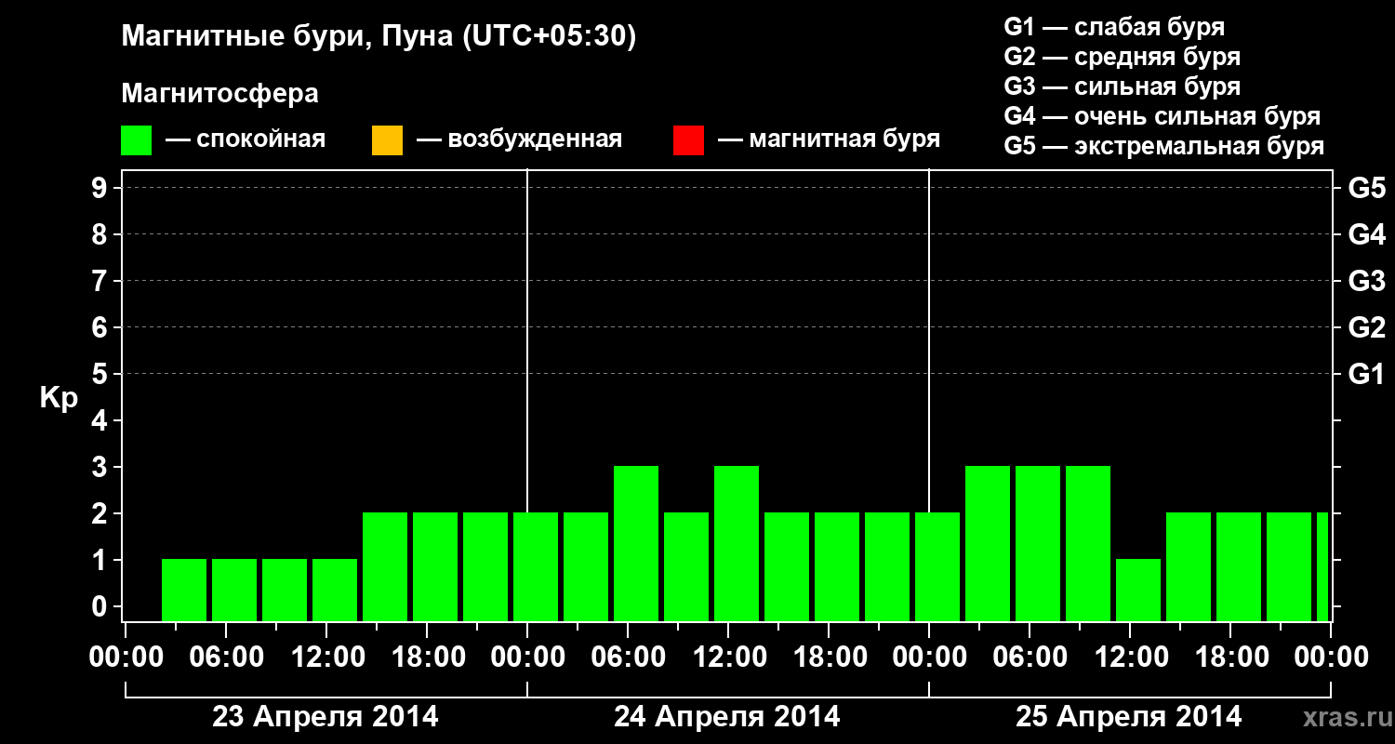Click the '— возбужденная' legend label
The image size is (1395, 744).
(x=519, y=140)
